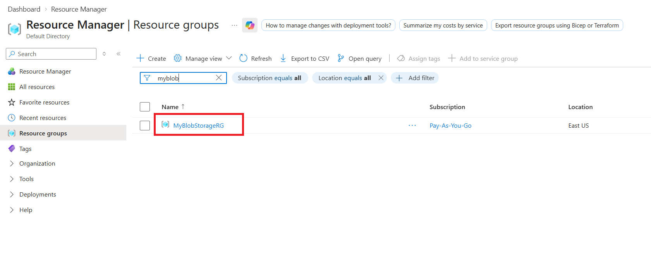Click the Resource Manager breadcrumb link

[79, 9]
